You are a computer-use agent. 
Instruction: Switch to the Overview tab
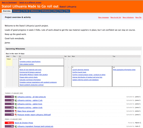click(7, 11)
